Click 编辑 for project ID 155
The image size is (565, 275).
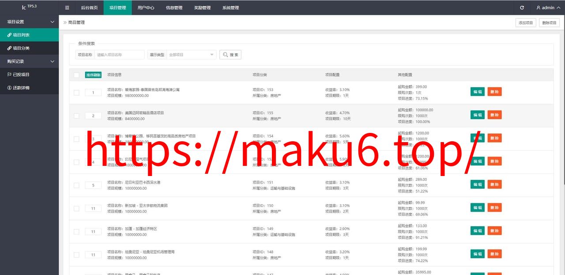tap(478, 115)
